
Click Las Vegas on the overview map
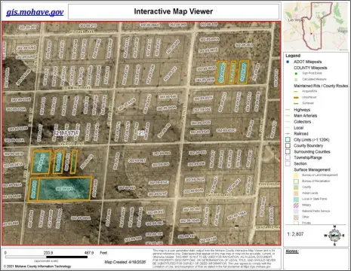pyautogui.click(x=296, y=20)
